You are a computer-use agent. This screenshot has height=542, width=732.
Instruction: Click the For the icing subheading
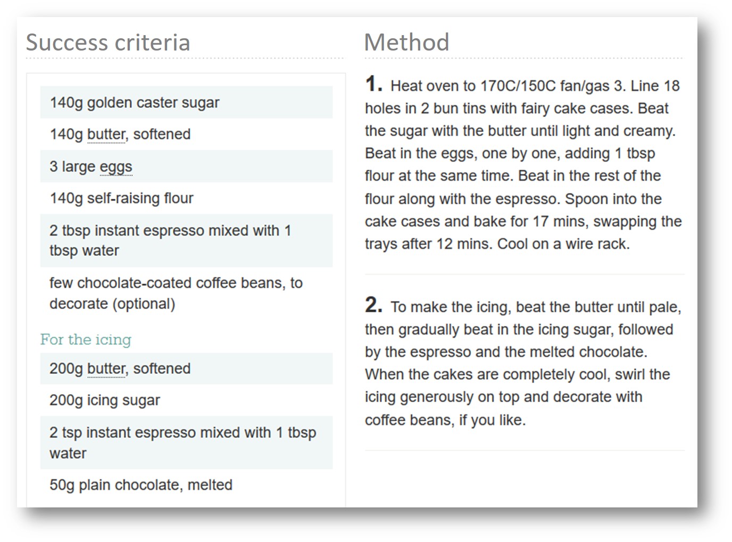click(86, 339)
